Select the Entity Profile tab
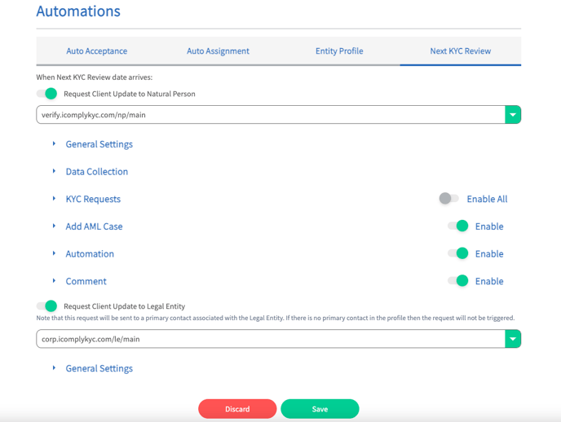 point(339,51)
